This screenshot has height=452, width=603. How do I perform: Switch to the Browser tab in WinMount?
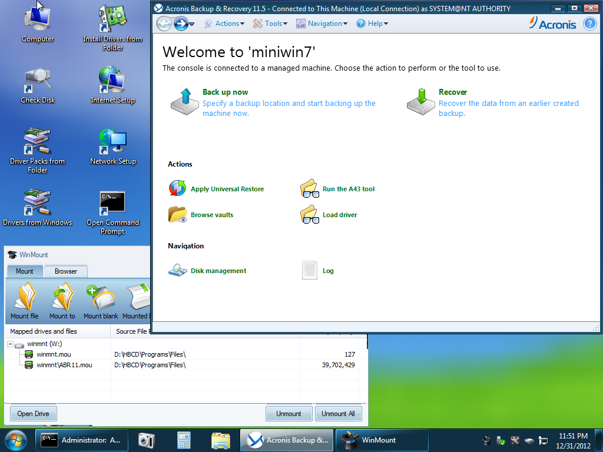point(66,271)
